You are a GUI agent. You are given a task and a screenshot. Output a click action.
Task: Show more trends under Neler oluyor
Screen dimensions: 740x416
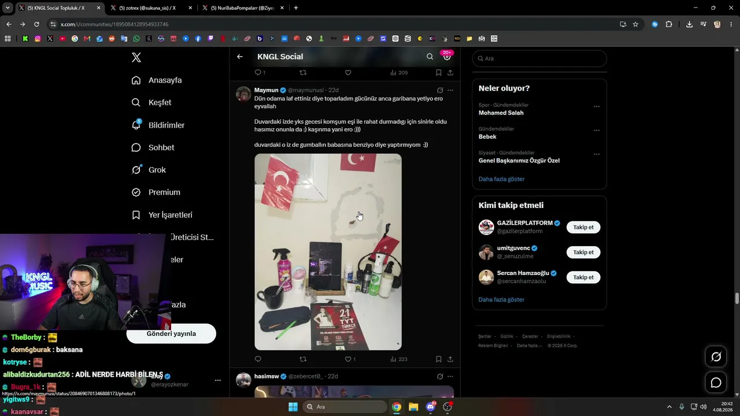click(x=501, y=179)
